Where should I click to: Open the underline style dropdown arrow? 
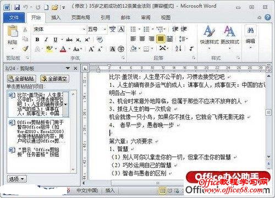[62, 40]
